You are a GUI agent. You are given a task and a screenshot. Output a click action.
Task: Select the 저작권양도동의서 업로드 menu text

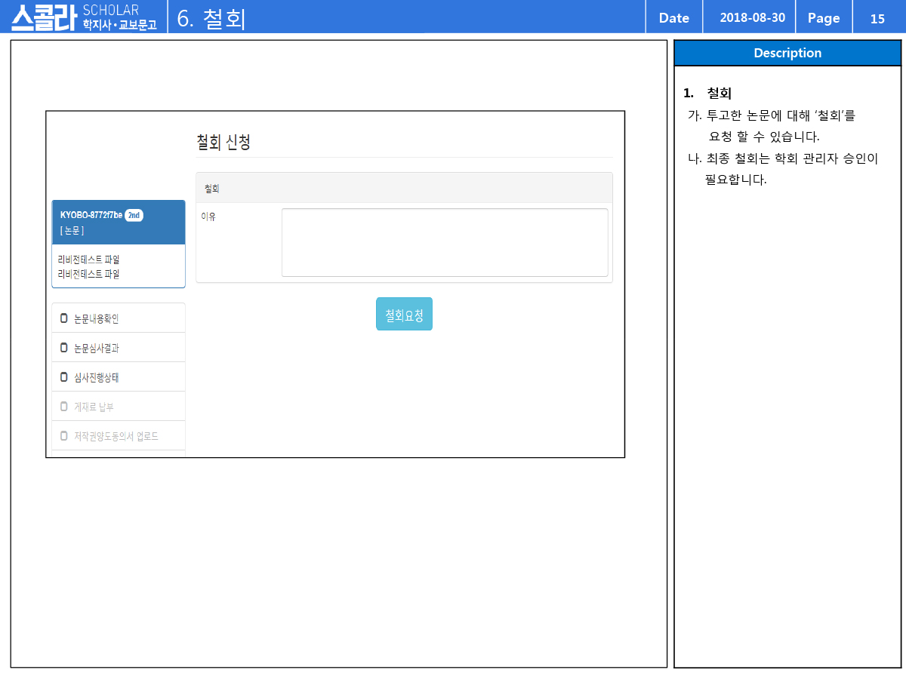pos(116,436)
